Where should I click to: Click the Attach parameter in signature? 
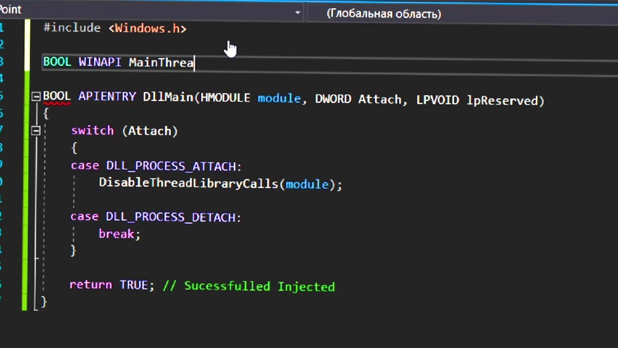pos(379,100)
